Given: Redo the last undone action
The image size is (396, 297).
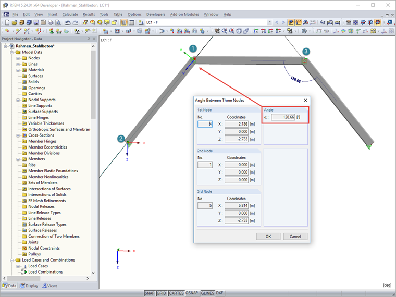Looking at the screenshot, I should coord(75,22).
